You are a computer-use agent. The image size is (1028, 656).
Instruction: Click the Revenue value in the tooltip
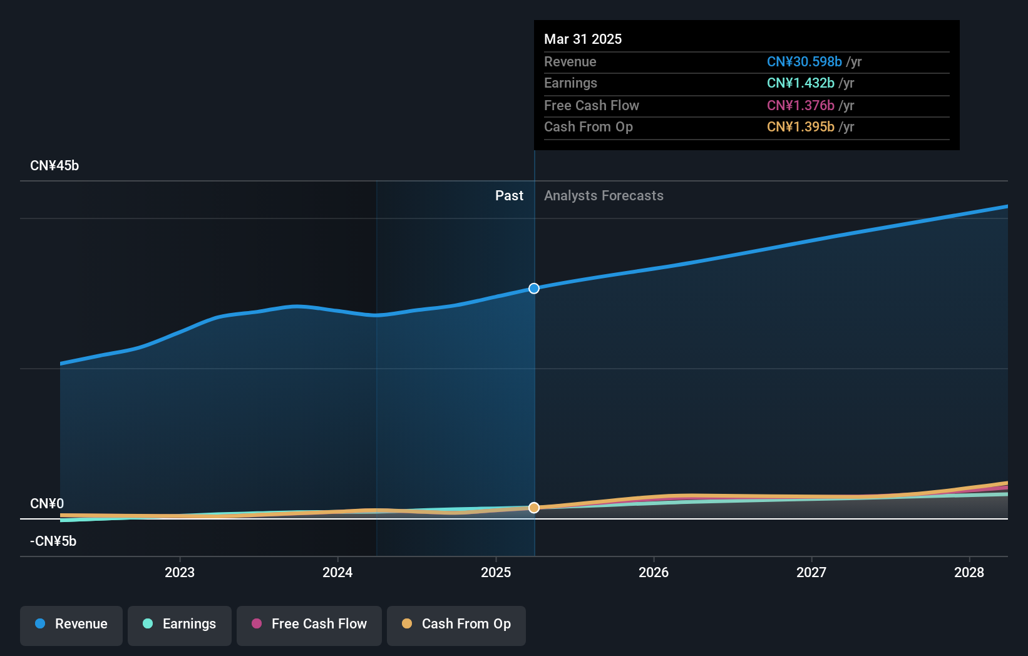pyautogui.click(x=804, y=62)
